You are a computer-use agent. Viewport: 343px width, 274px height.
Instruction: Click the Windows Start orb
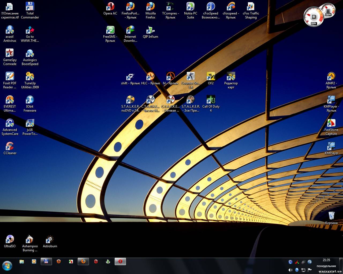(x=7, y=266)
